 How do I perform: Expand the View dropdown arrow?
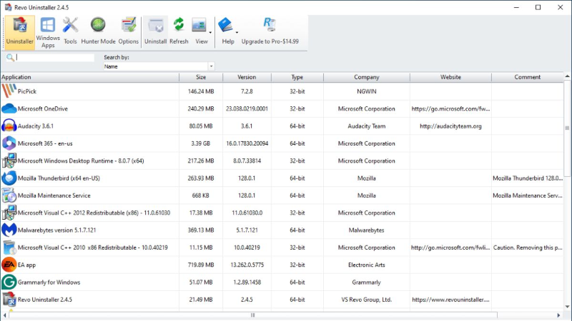pyautogui.click(x=210, y=33)
